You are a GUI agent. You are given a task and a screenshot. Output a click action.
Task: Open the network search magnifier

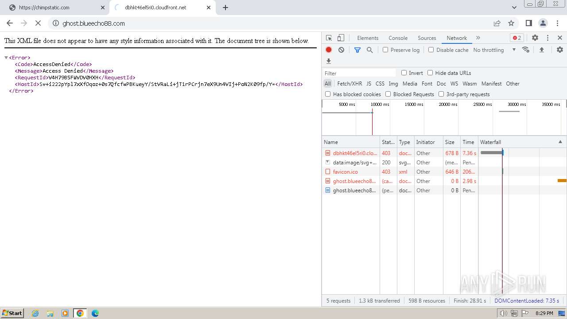(370, 50)
